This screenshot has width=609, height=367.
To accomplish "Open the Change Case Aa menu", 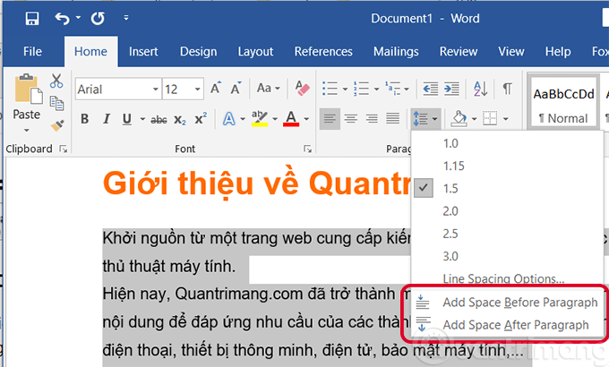I will tap(268, 88).
